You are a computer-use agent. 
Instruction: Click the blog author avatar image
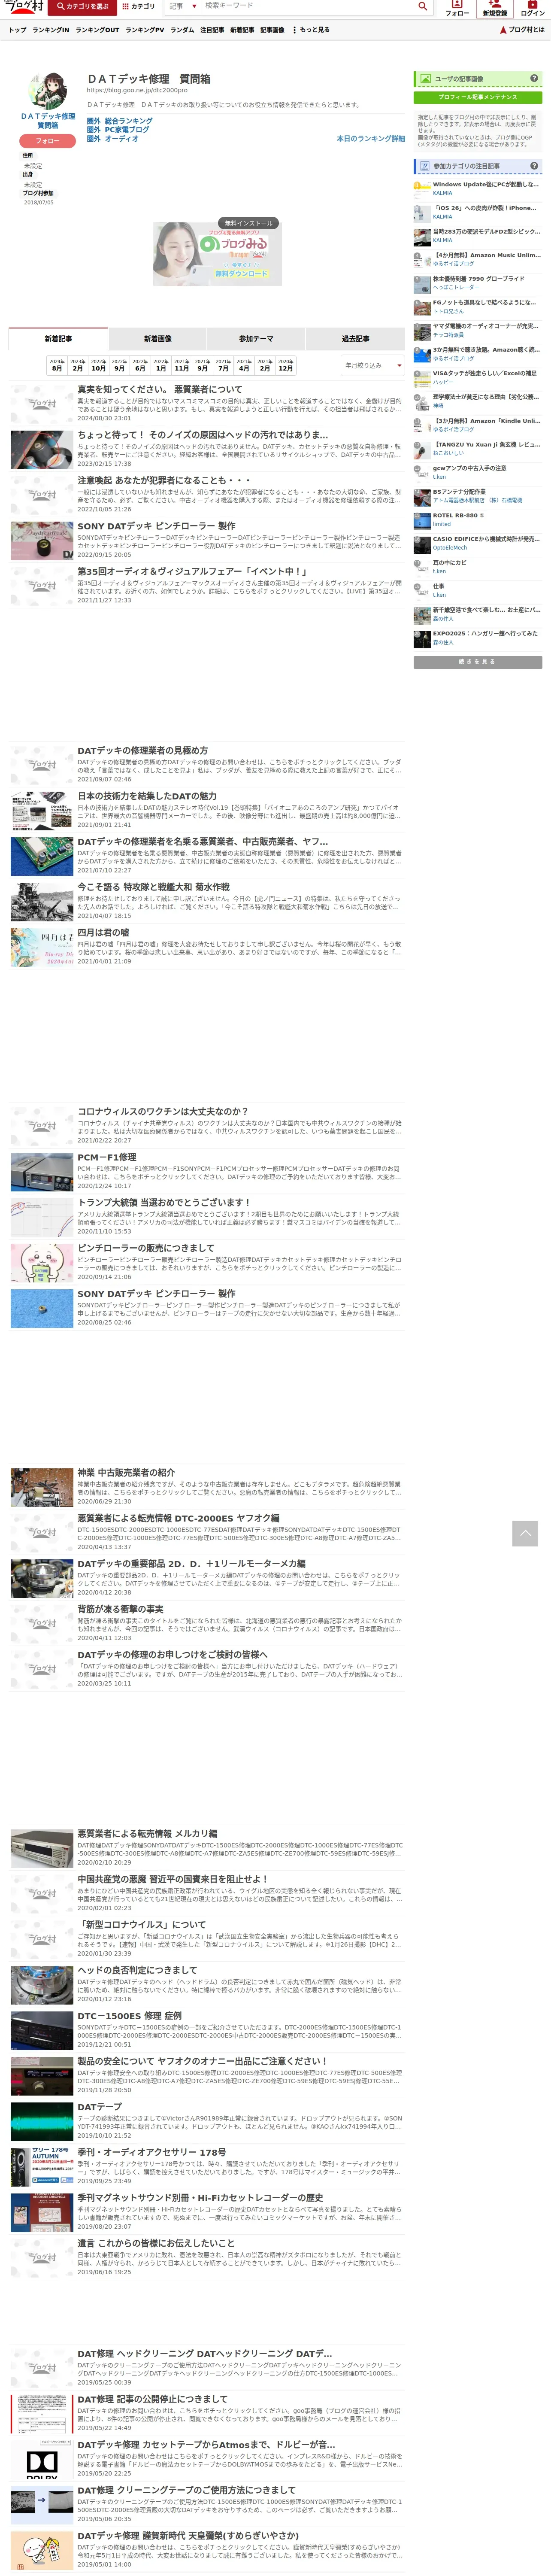[x=47, y=91]
